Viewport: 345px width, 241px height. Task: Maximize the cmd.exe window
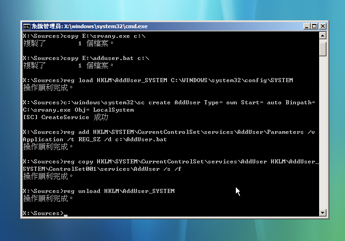pos(314,26)
